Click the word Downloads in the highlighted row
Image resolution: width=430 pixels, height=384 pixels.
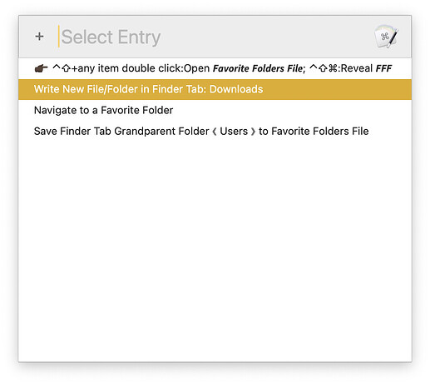tap(236, 89)
